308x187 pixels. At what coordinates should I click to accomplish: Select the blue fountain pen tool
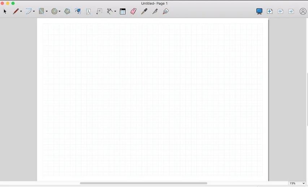pos(78,11)
